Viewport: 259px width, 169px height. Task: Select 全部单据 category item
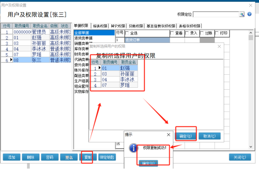(x=94, y=33)
